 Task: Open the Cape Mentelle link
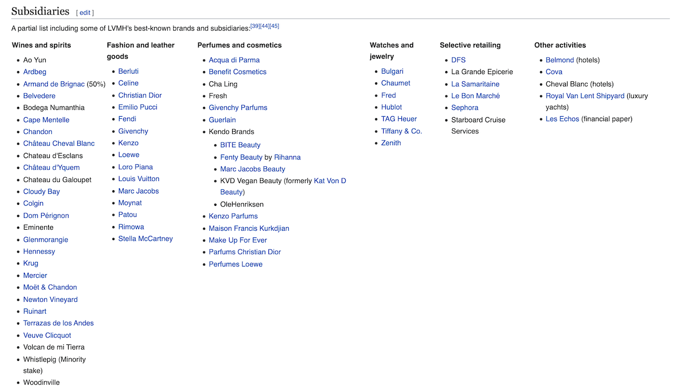click(46, 120)
